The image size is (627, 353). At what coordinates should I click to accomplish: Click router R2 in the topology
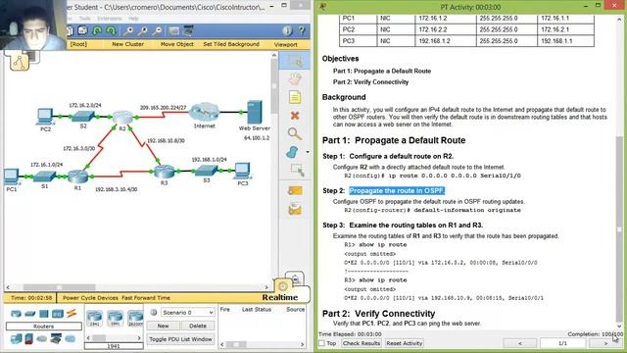click(x=122, y=118)
